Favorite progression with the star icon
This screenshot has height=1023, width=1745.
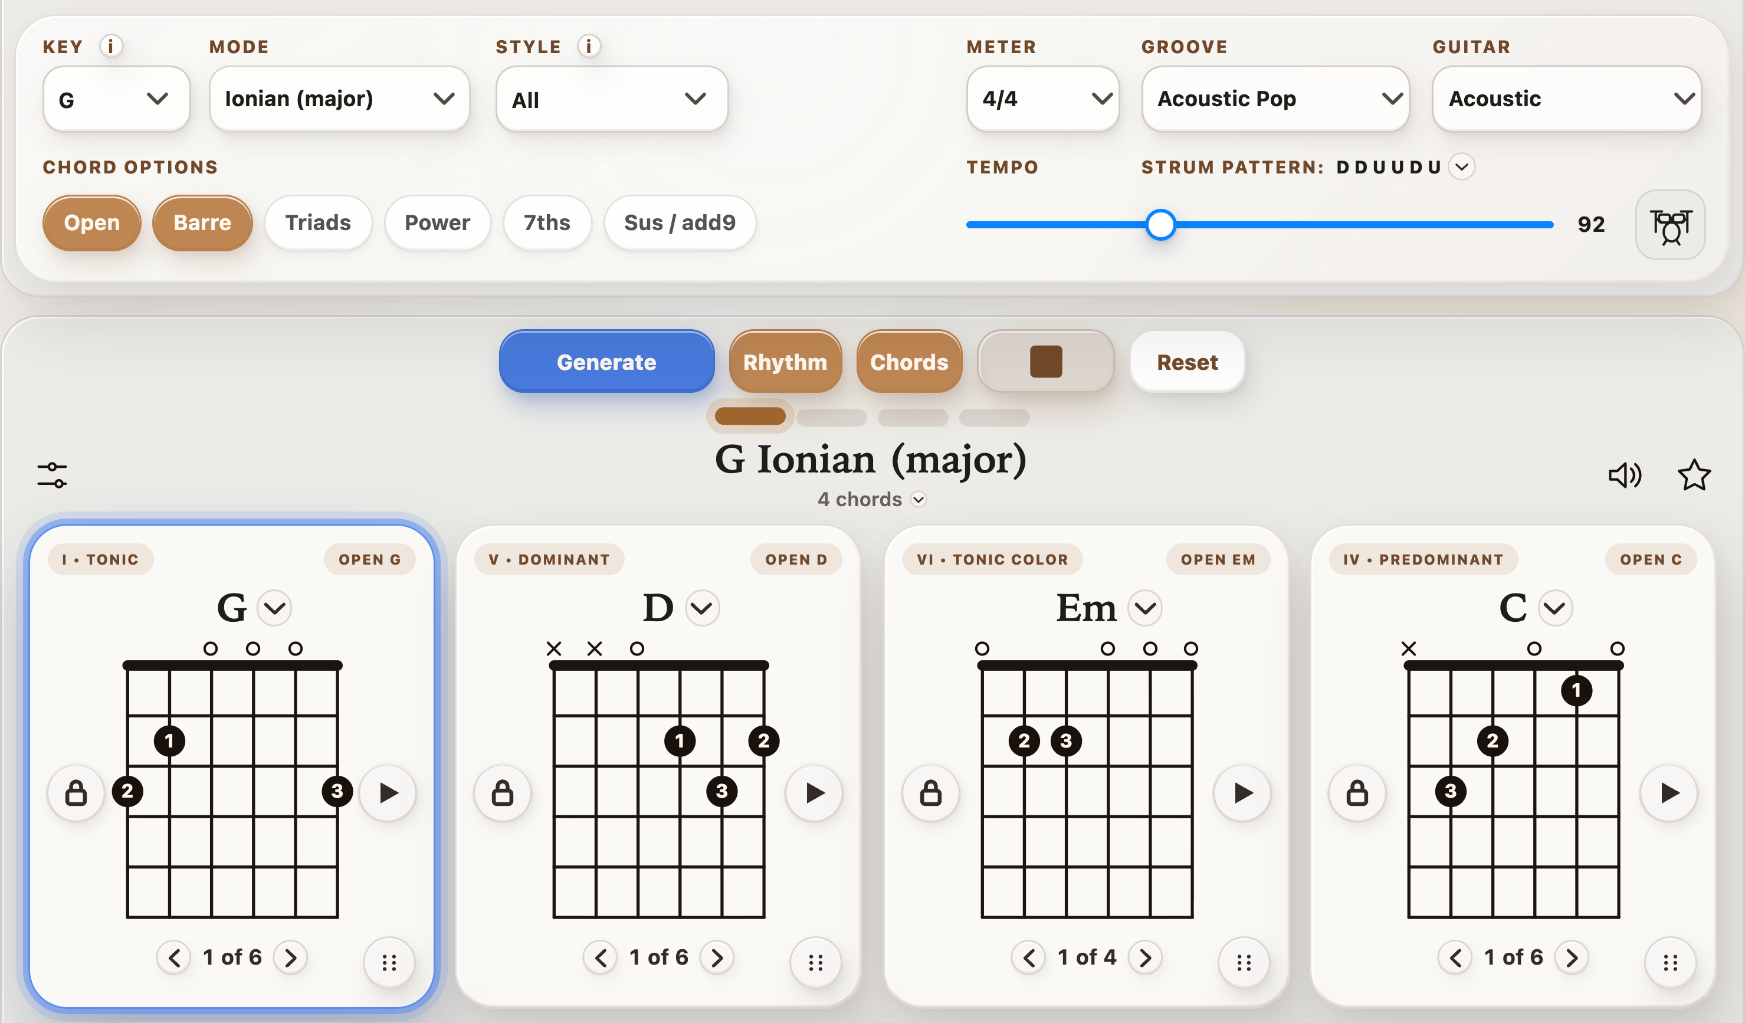[x=1694, y=475]
